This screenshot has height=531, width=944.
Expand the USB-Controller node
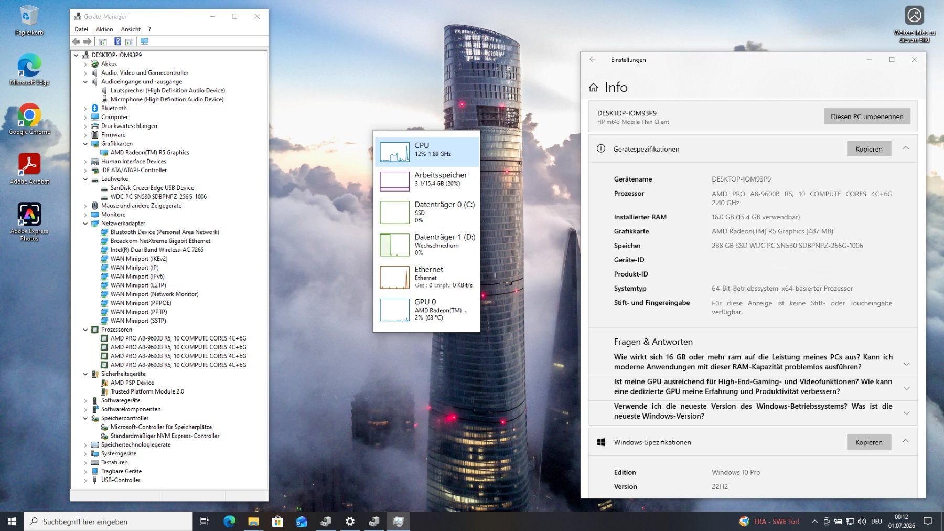tap(85, 481)
